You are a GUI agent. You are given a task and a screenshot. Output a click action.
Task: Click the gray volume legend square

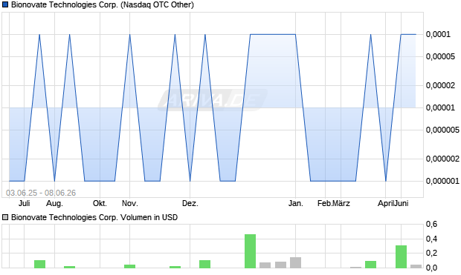coord(5,217)
